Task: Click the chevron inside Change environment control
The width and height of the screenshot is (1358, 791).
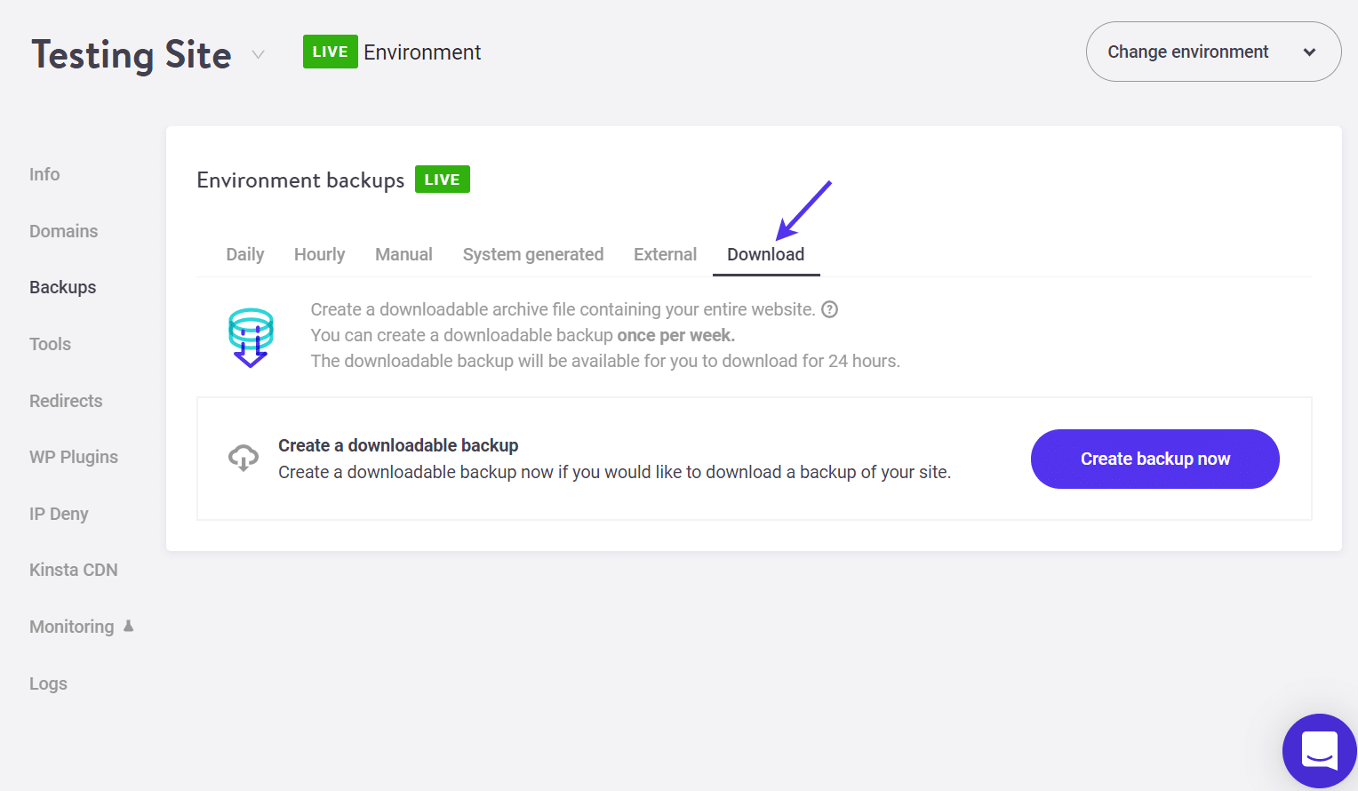Action: click(x=1309, y=52)
